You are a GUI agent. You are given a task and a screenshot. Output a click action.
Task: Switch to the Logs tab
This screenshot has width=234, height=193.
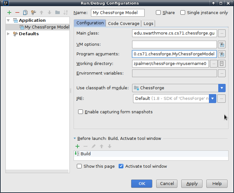click(x=148, y=23)
